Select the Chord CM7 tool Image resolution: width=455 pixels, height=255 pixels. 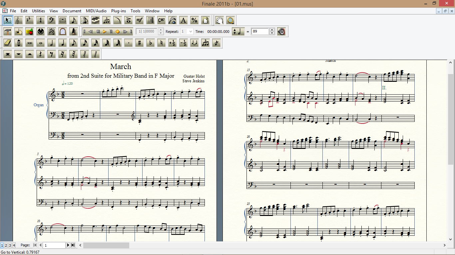[x=162, y=20]
